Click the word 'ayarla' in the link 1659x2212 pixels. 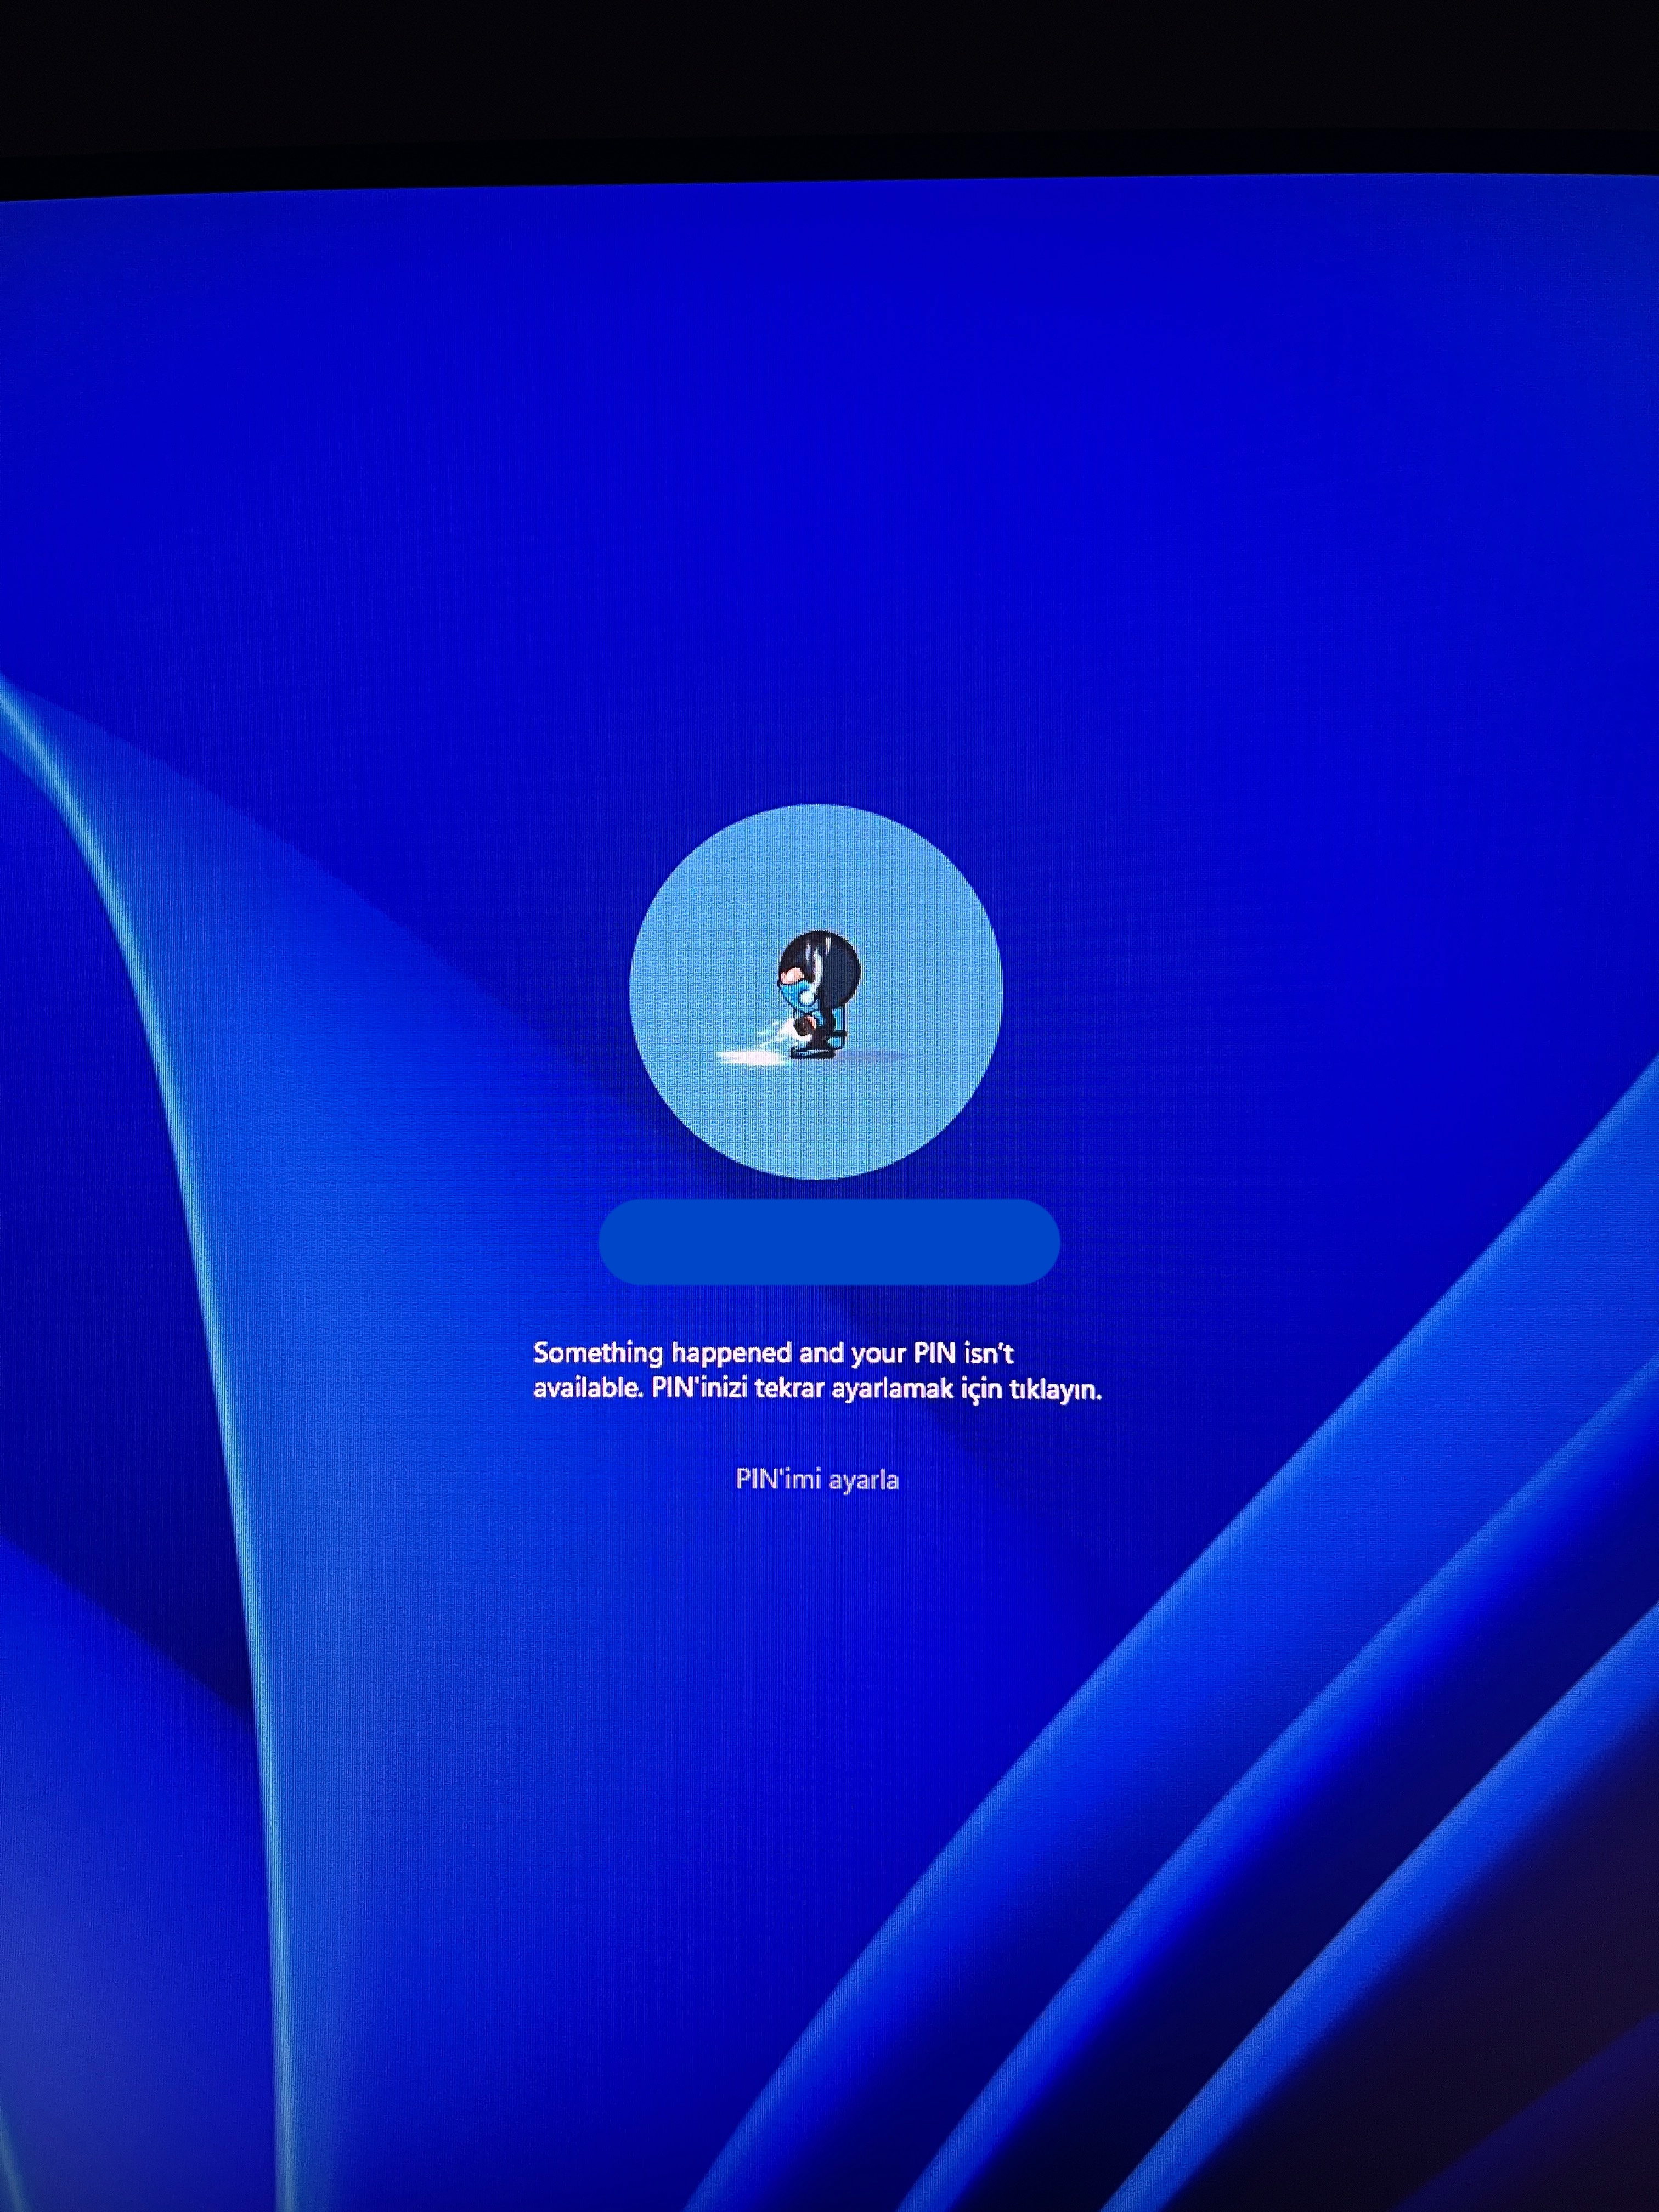pyautogui.click(x=865, y=1480)
